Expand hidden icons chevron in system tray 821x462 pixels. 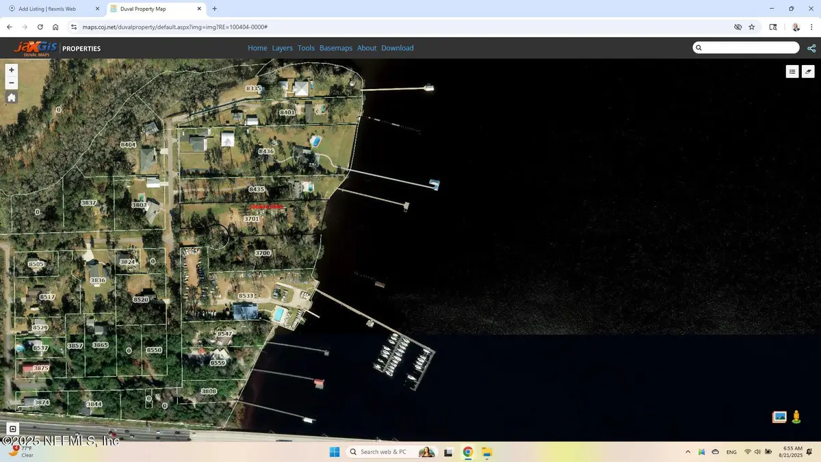point(688,452)
